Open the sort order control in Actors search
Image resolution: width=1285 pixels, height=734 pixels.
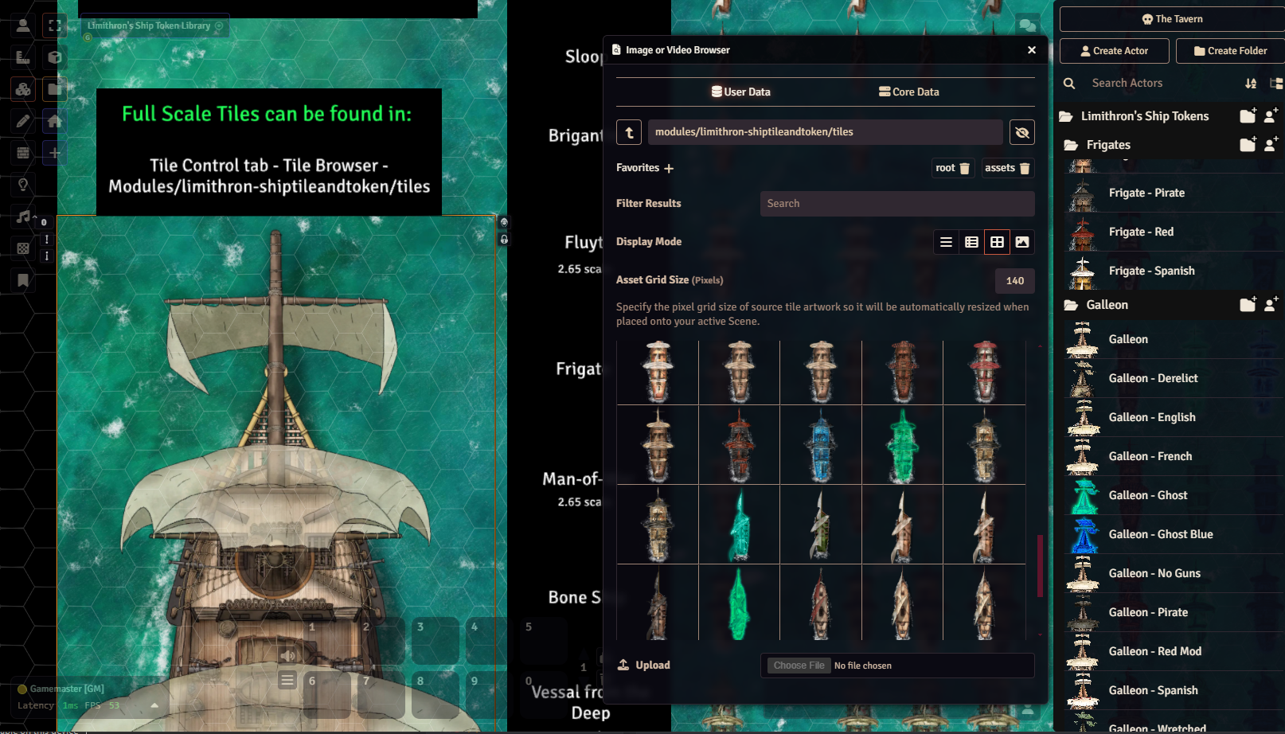point(1251,83)
